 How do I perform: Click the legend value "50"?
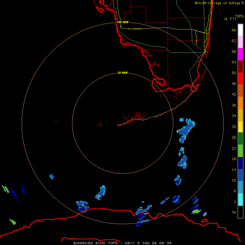[234, 73]
